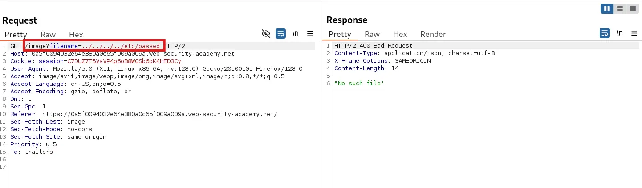
Task: Click the Sec-Fetch-Site: same-origin line
Action: coord(58,136)
